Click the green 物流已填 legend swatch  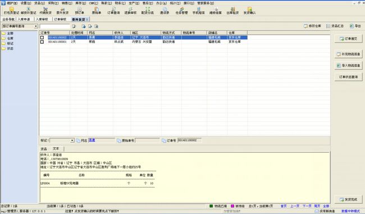pos(211,206)
